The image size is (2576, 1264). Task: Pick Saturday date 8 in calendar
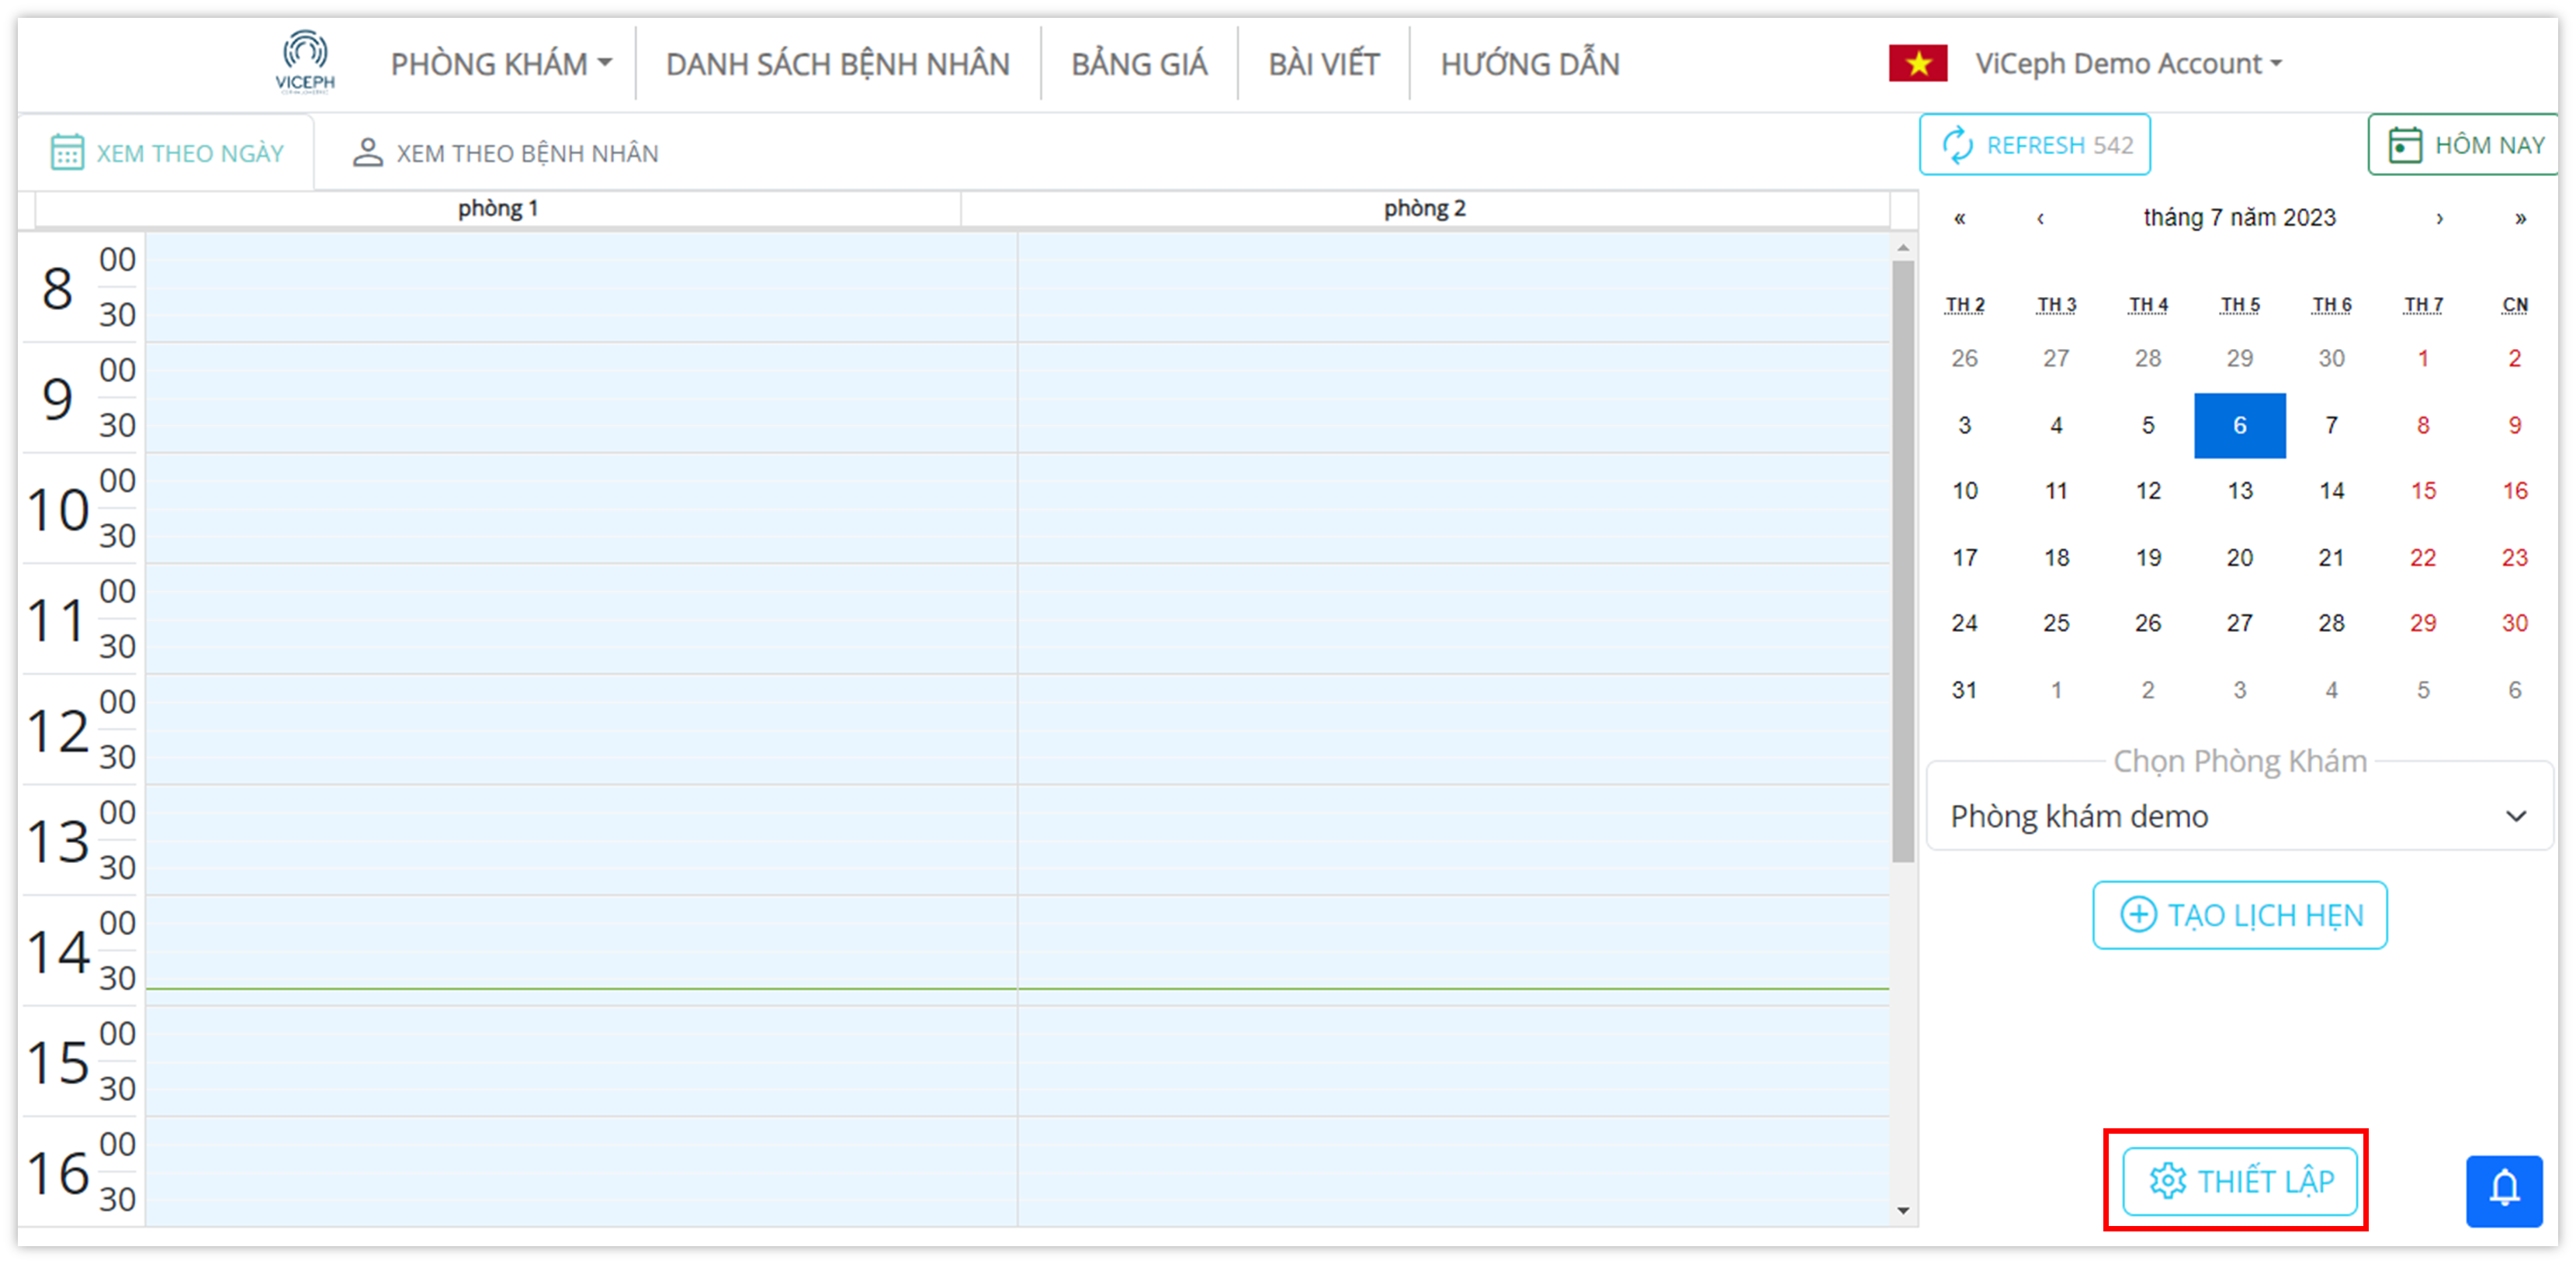click(2422, 426)
